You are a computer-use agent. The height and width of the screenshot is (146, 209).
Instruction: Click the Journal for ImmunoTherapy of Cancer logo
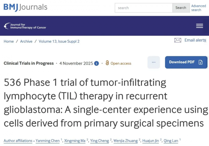tap(25, 26)
